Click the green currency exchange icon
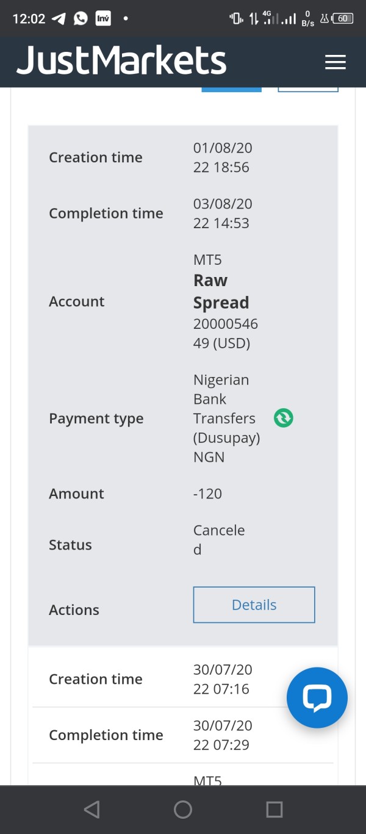Viewport: 366px width, 834px height. (x=284, y=418)
